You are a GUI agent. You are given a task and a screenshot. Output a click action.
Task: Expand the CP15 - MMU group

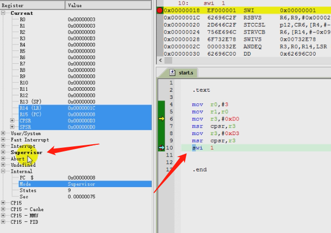(x=4, y=215)
